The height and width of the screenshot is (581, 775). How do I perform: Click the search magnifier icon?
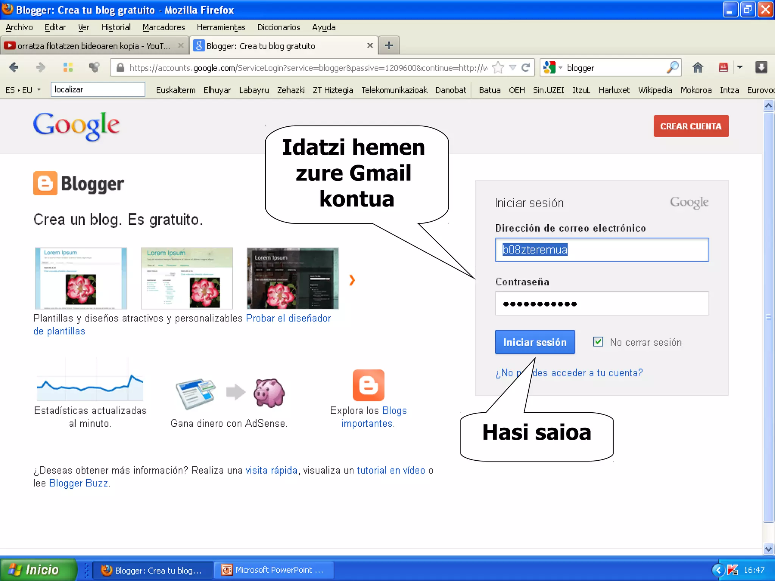coord(672,68)
